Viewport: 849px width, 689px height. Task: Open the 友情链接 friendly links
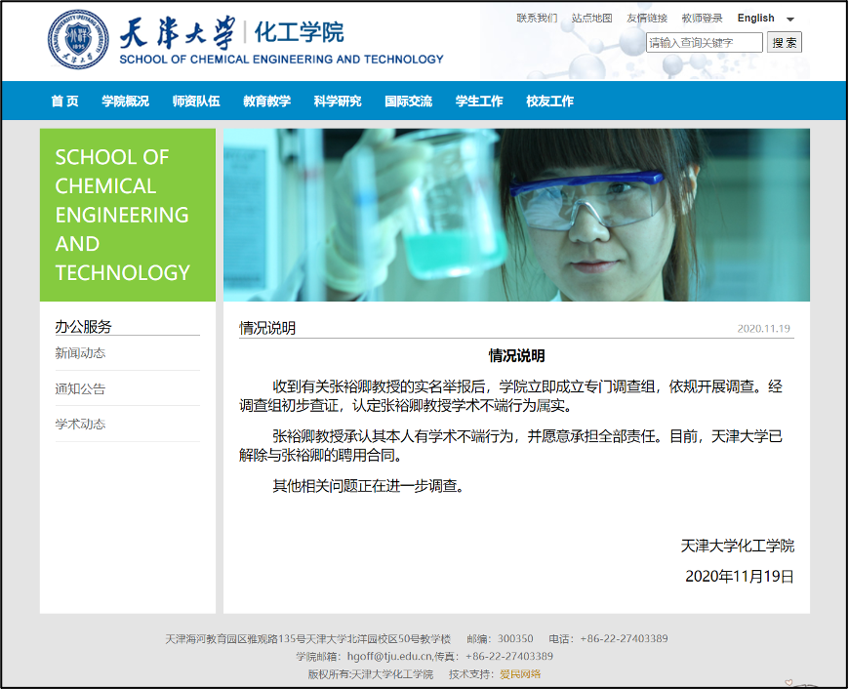click(647, 19)
